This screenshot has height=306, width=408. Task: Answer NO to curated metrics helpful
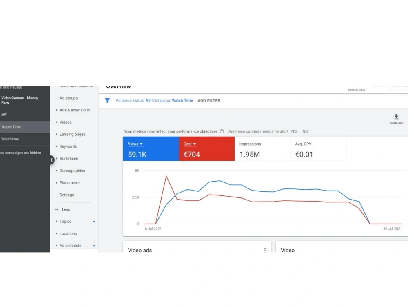pos(305,131)
